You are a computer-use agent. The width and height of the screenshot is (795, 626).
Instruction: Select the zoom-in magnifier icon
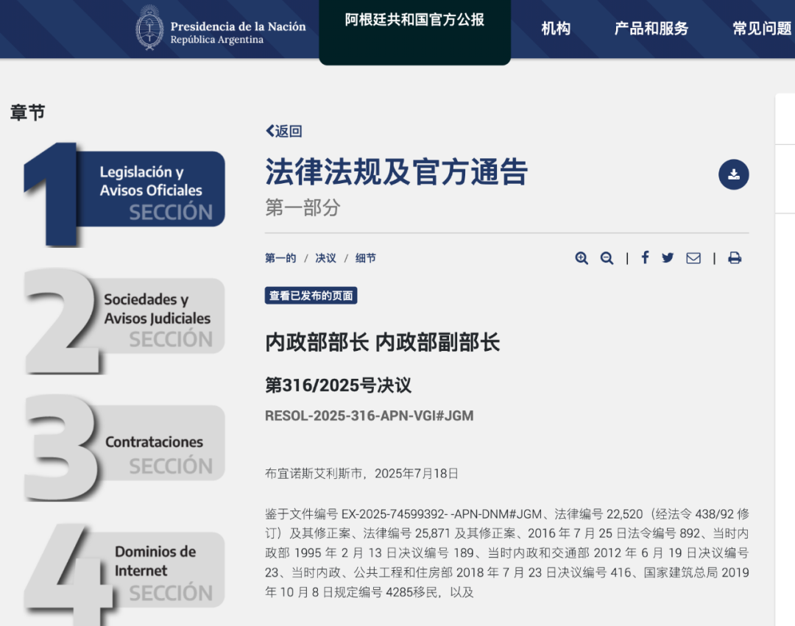(582, 258)
